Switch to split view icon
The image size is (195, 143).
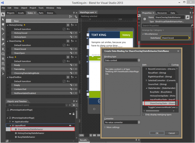(139, 22)
